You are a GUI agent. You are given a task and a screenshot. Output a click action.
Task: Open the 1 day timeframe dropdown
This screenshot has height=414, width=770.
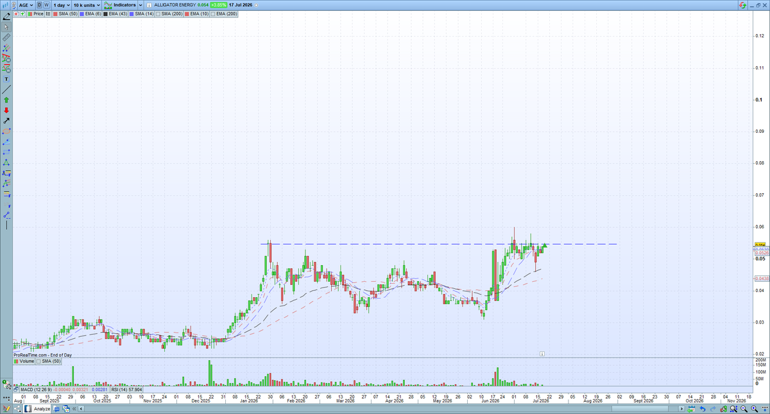[x=62, y=5]
